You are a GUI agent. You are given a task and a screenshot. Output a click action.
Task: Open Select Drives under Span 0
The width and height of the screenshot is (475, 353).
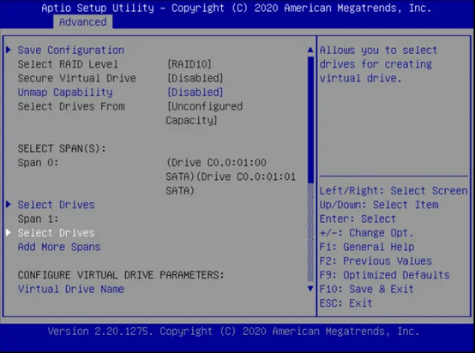pyautogui.click(x=56, y=205)
